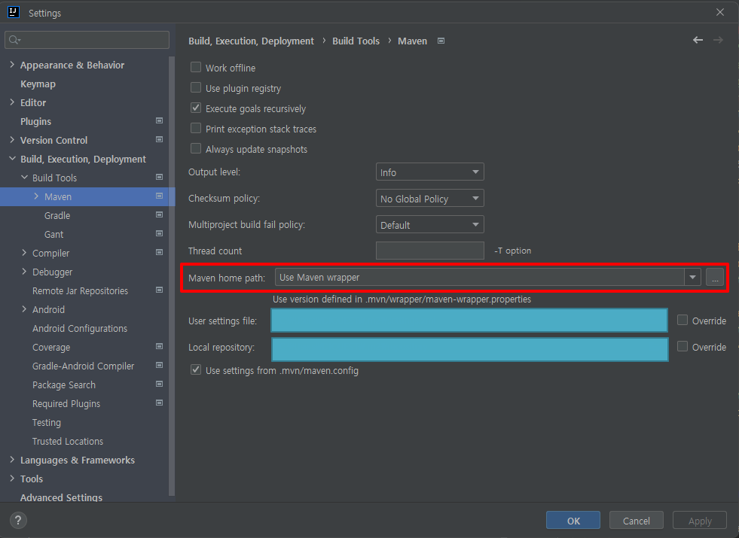Open Trusted Locations settings
The image size is (739, 538).
pyautogui.click(x=67, y=442)
